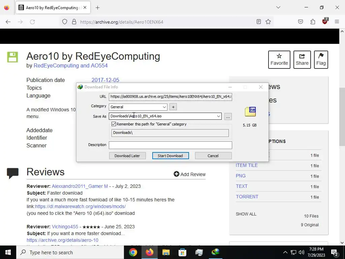This screenshot has height=259, width=345.
Task: Open the extensions puzzle icon
Action: pos(313,22)
